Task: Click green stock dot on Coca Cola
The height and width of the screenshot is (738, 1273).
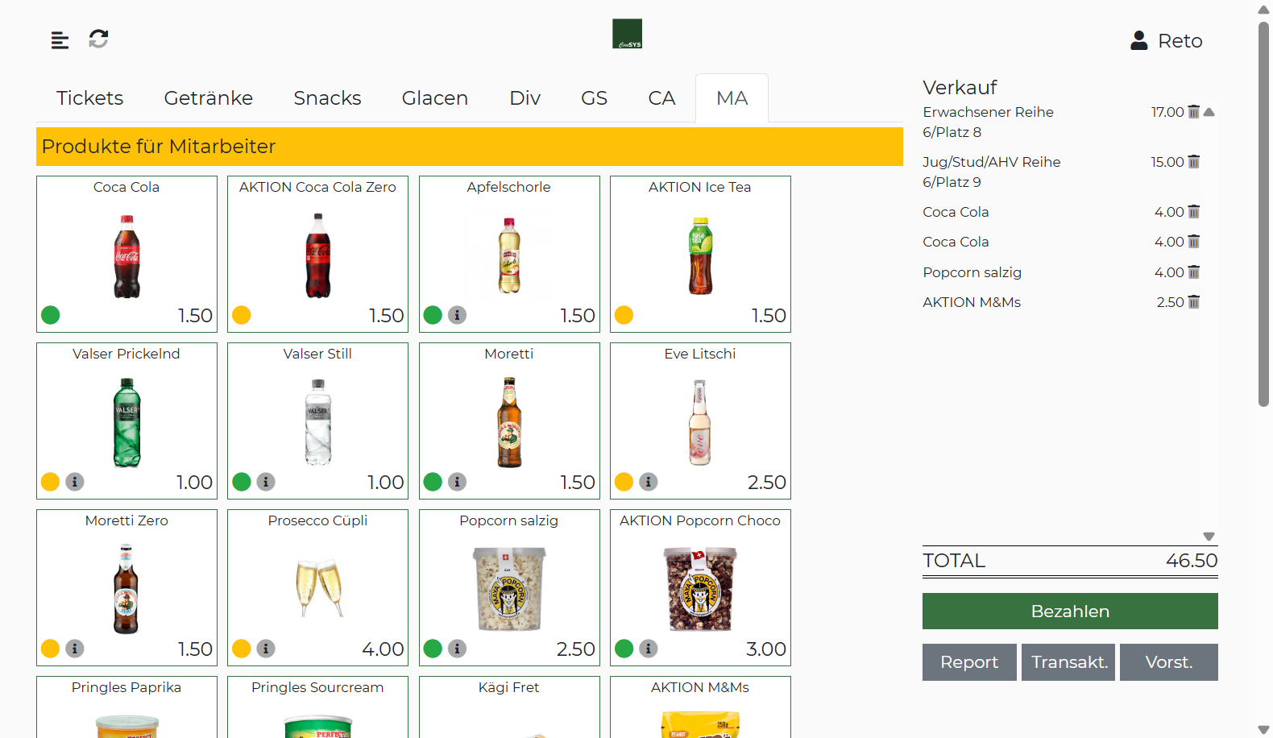Action: [51, 315]
